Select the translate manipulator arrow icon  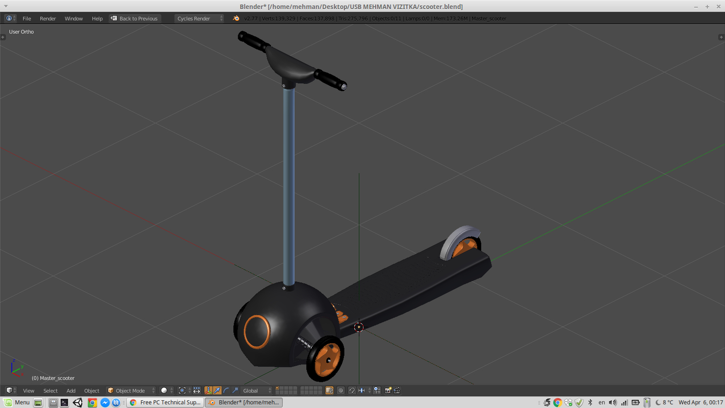pyautogui.click(x=217, y=390)
